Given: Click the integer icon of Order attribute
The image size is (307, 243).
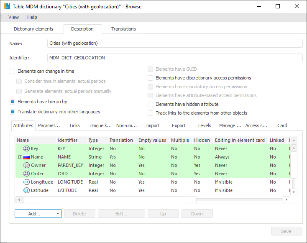Looking at the screenshot, I should point(26,174).
